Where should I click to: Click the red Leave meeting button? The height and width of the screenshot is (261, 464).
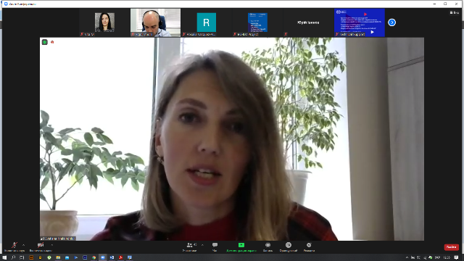(451, 246)
